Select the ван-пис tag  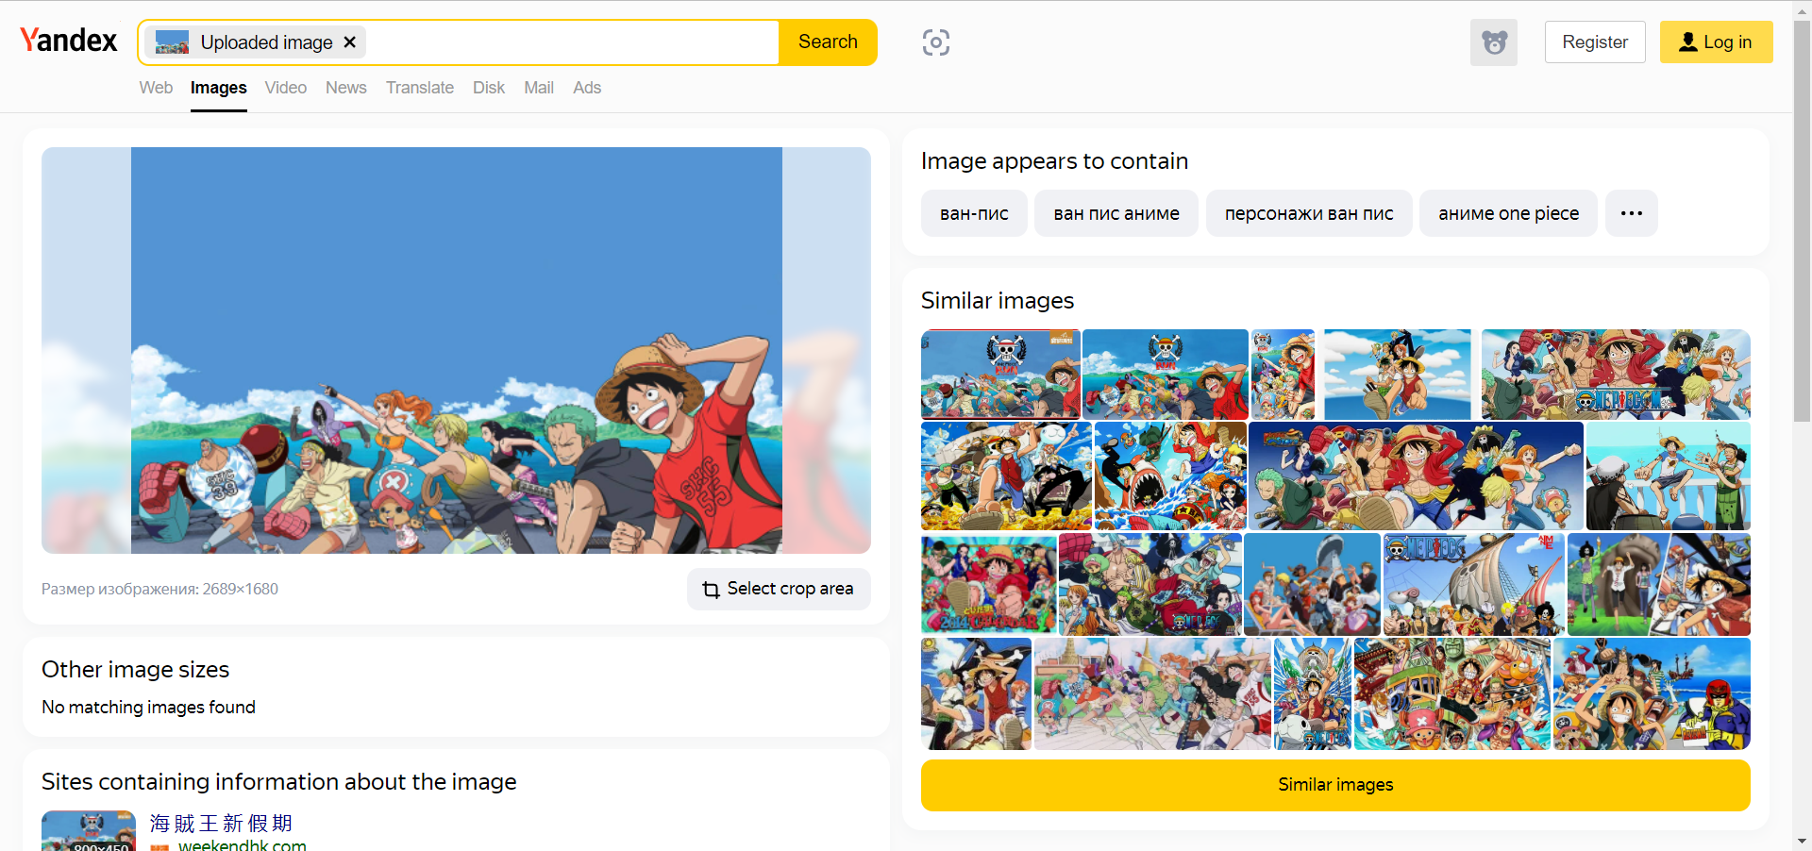974,213
